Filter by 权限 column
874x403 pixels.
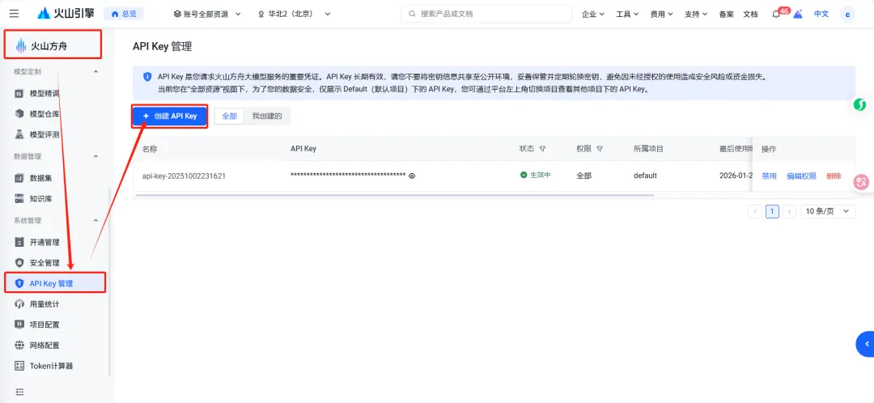coord(600,149)
